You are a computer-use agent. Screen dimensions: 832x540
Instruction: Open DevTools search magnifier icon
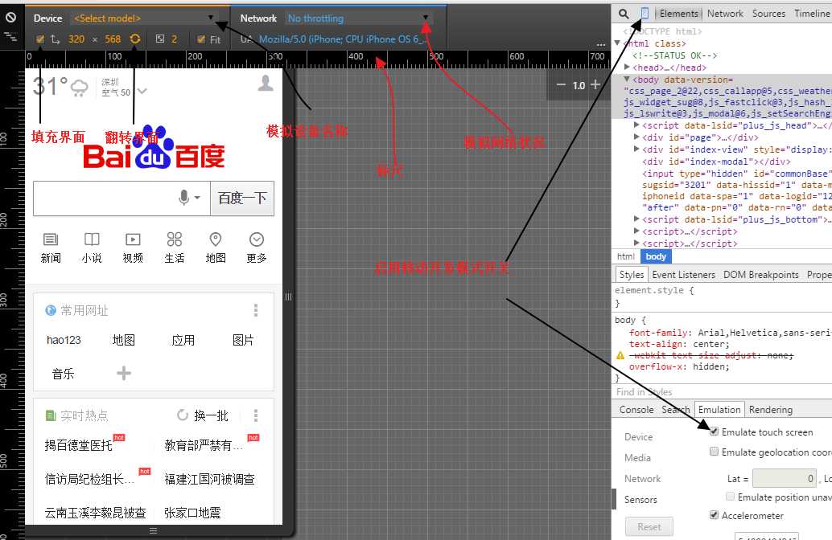point(624,14)
